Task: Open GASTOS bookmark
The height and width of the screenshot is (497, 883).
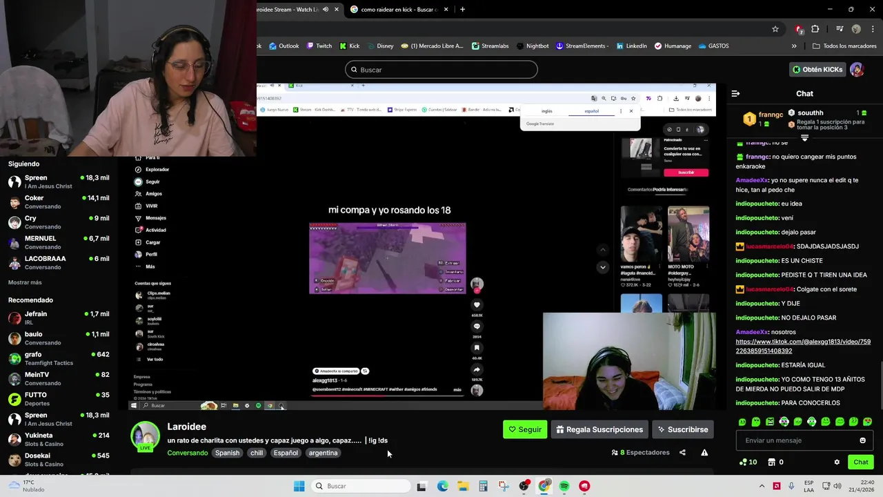Action: [x=713, y=46]
